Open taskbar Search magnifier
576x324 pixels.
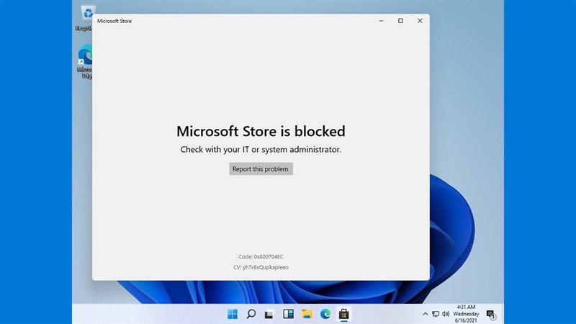pos(251,314)
